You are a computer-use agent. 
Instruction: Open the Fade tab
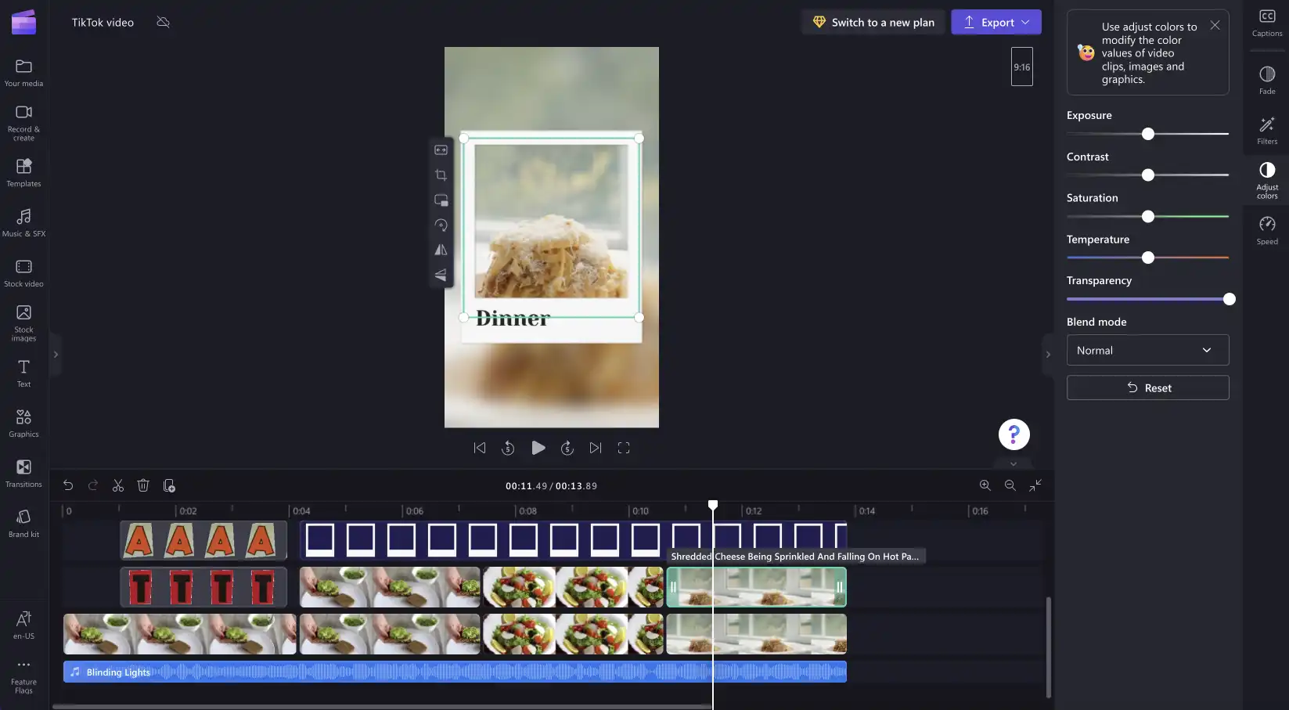coord(1267,81)
